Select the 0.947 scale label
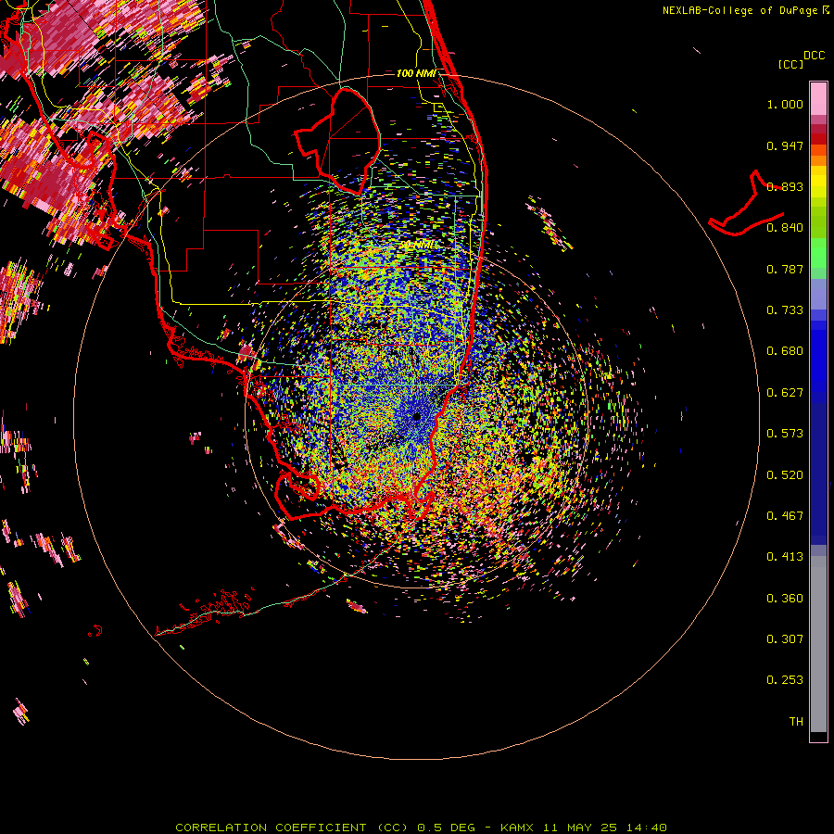The height and width of the screenshot is (834, 834). 785,145
